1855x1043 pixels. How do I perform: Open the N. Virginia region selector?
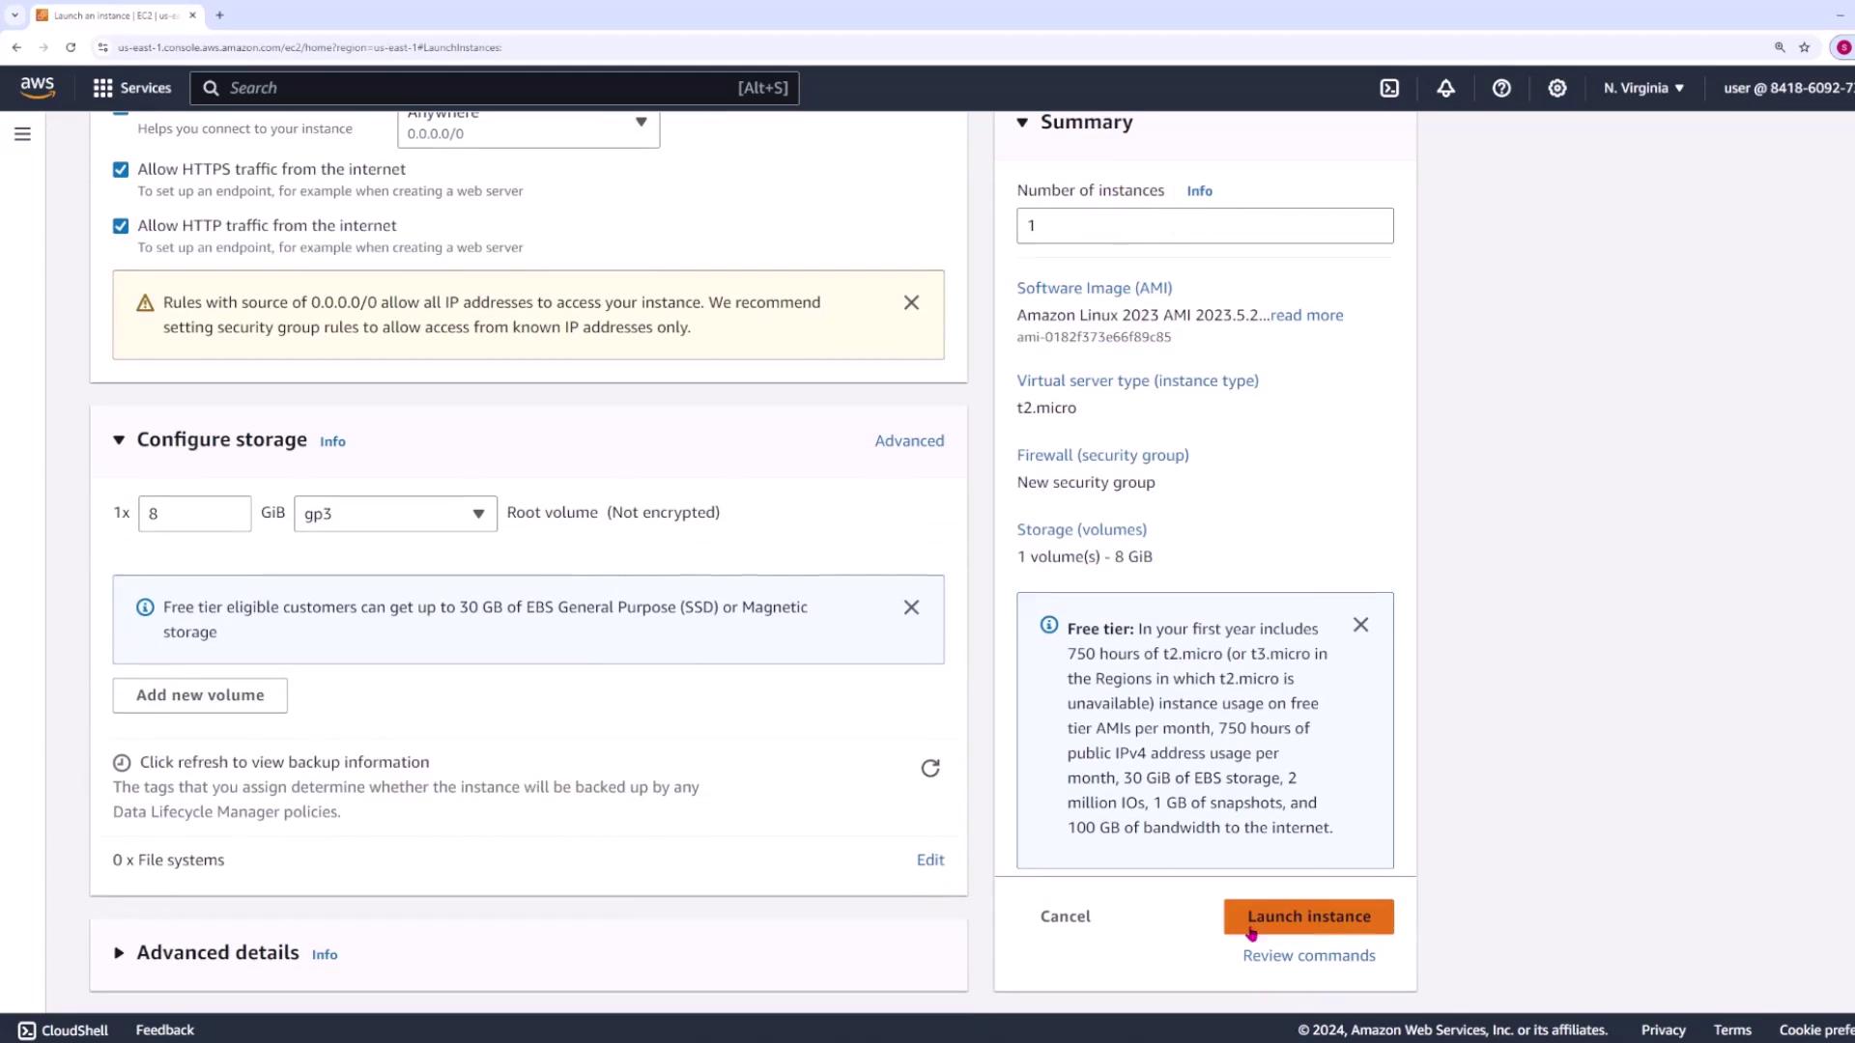1643,88
